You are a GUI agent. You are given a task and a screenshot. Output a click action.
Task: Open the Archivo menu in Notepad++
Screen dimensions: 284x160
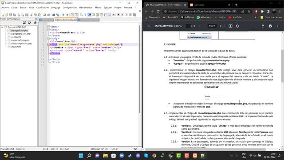click(x=5, y=8)
